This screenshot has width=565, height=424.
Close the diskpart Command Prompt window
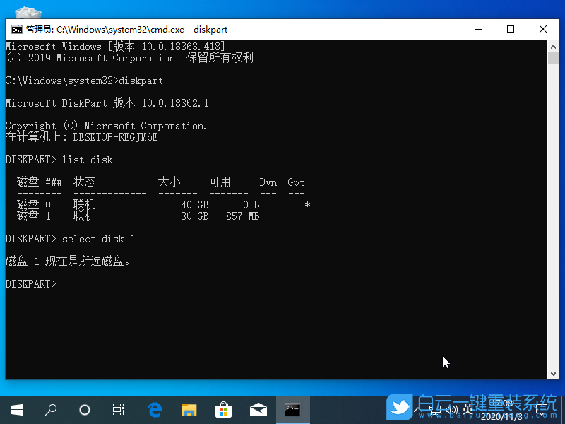tap(542, 30)
